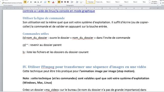164x92 pixels.
Task: Justify the paragraph text
Action: click(68, 2)
